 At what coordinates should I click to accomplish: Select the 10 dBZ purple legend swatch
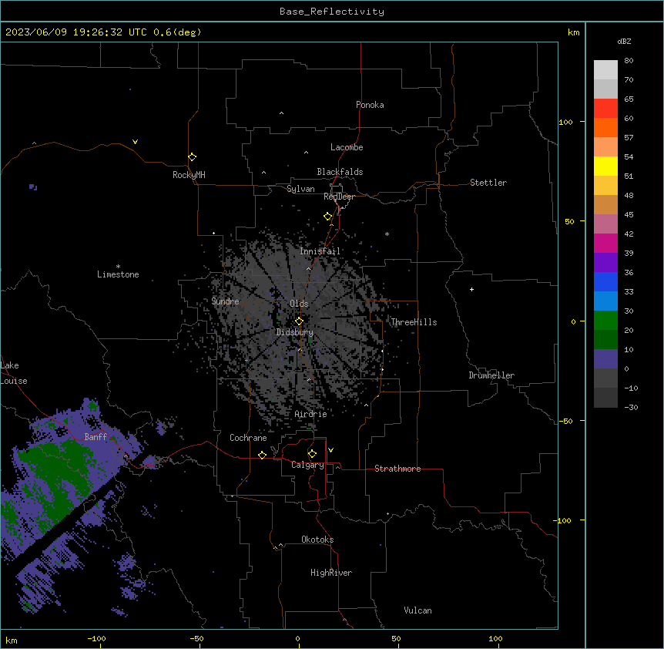605,359
